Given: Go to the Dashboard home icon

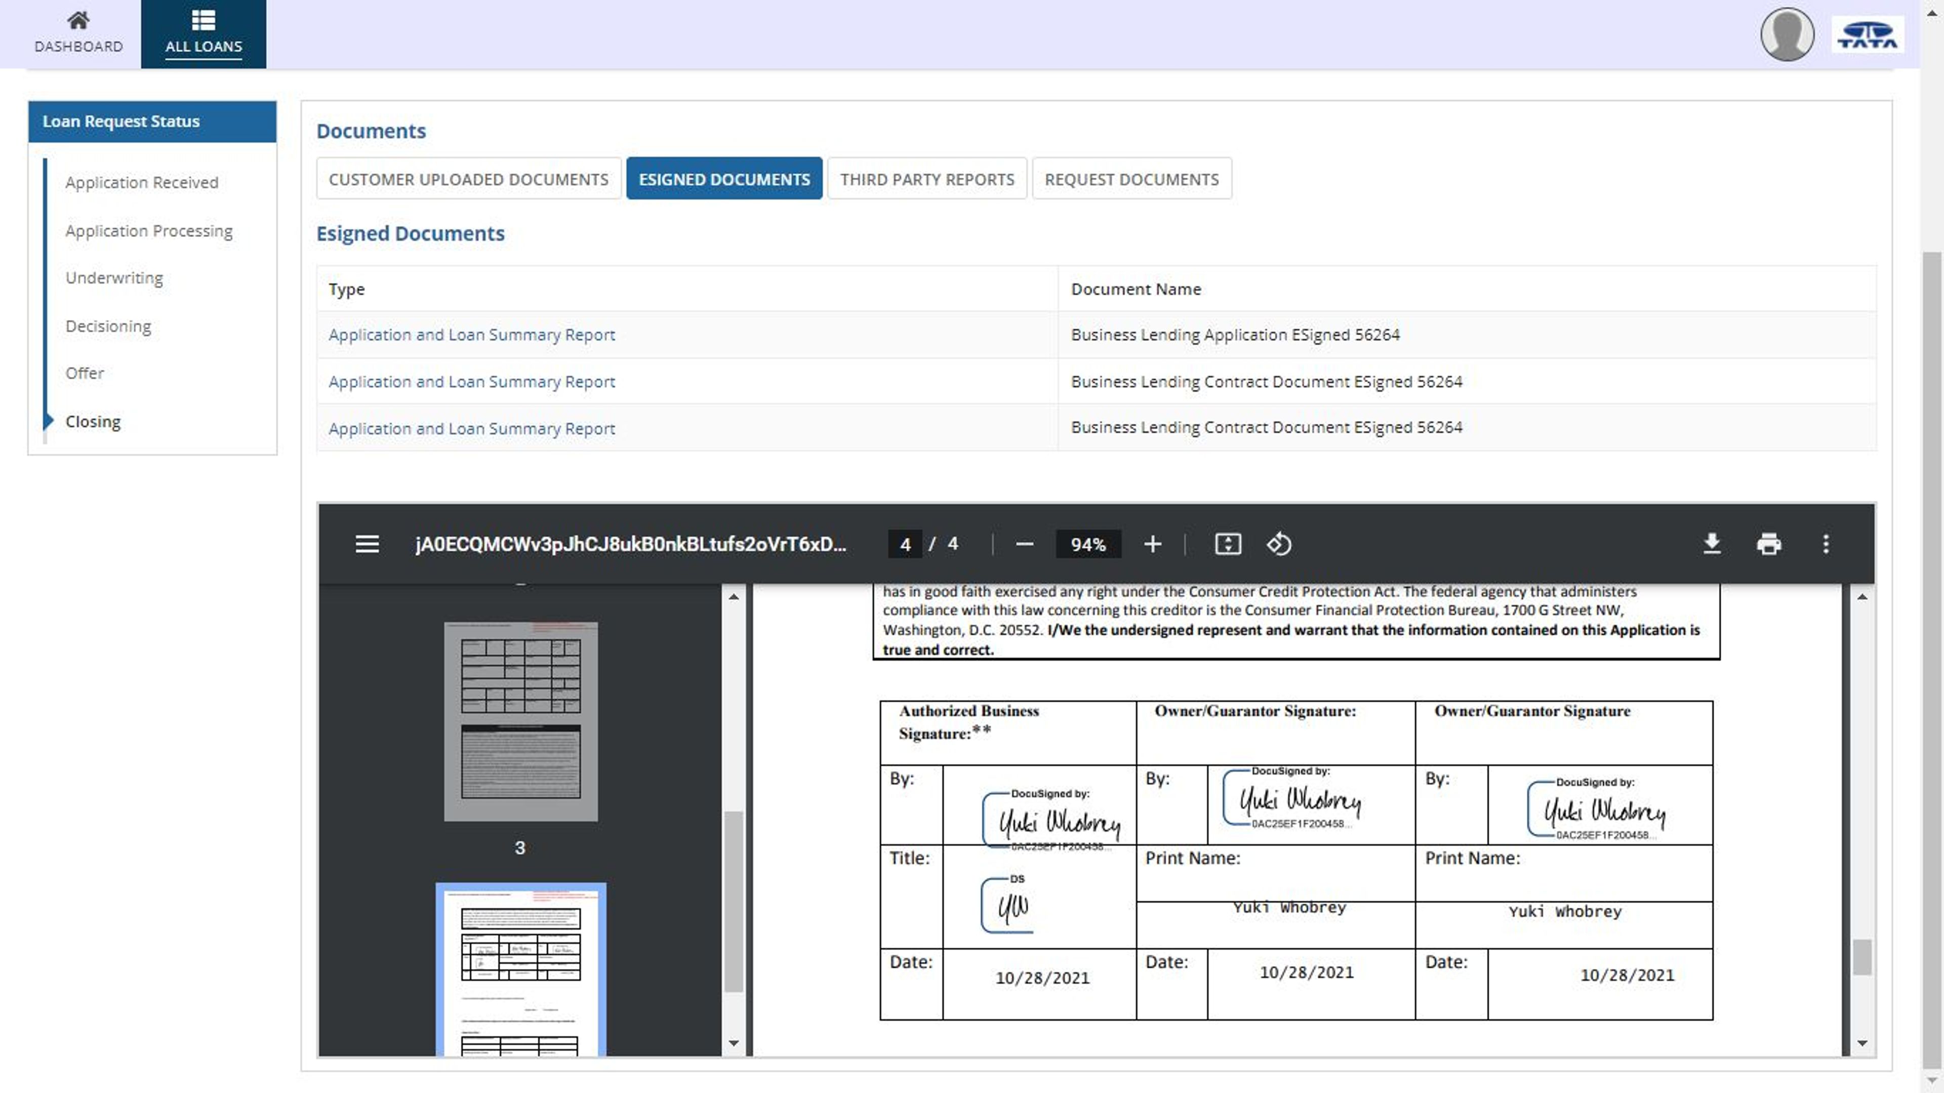Looking at the screenshot, I should [x=78, y=20].
